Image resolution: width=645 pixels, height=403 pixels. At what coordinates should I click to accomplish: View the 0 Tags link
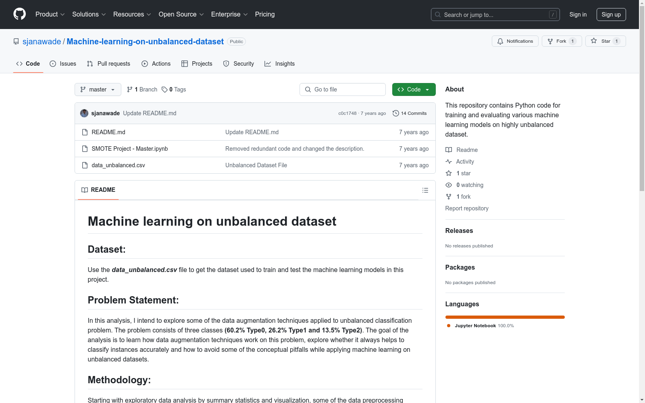(x=174, y=89)
